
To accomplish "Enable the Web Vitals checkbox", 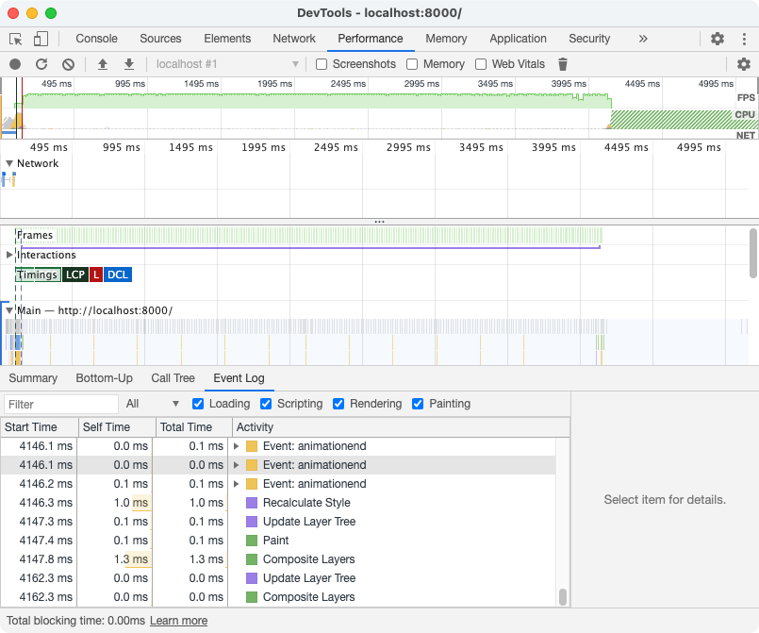I will [x=477, y=64].
